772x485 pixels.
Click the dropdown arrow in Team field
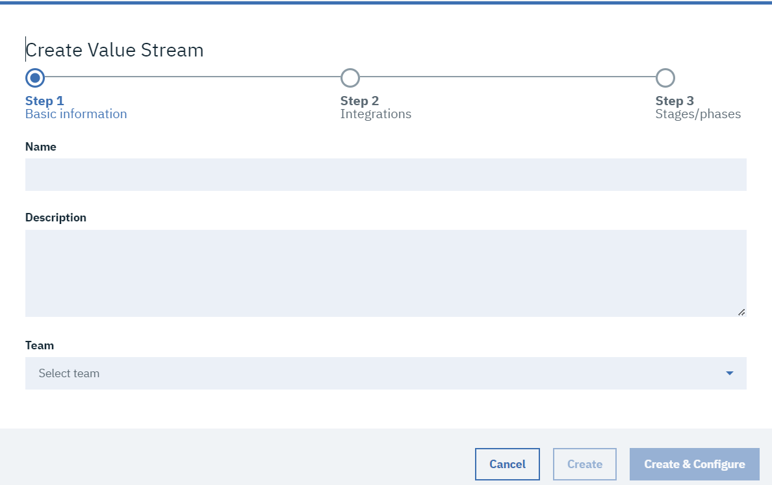click(729, 373)
